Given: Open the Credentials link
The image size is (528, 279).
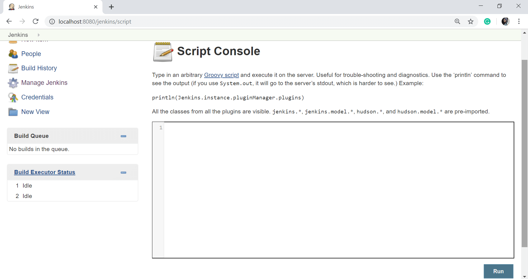Looking at the screenshot, I should [x=37, y=97].
